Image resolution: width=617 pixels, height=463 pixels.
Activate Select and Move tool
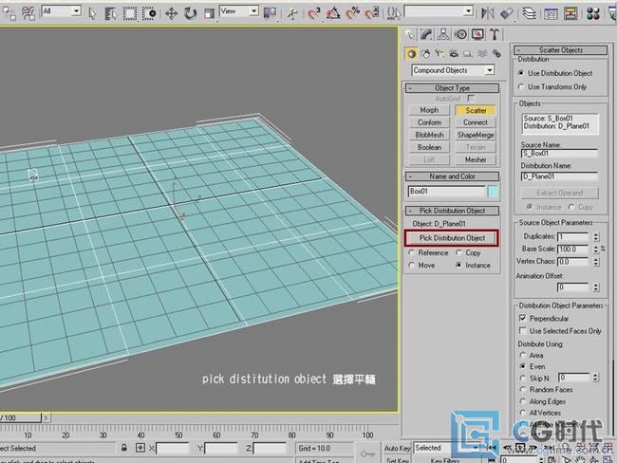pyautogui.click(x=171, y=14)
